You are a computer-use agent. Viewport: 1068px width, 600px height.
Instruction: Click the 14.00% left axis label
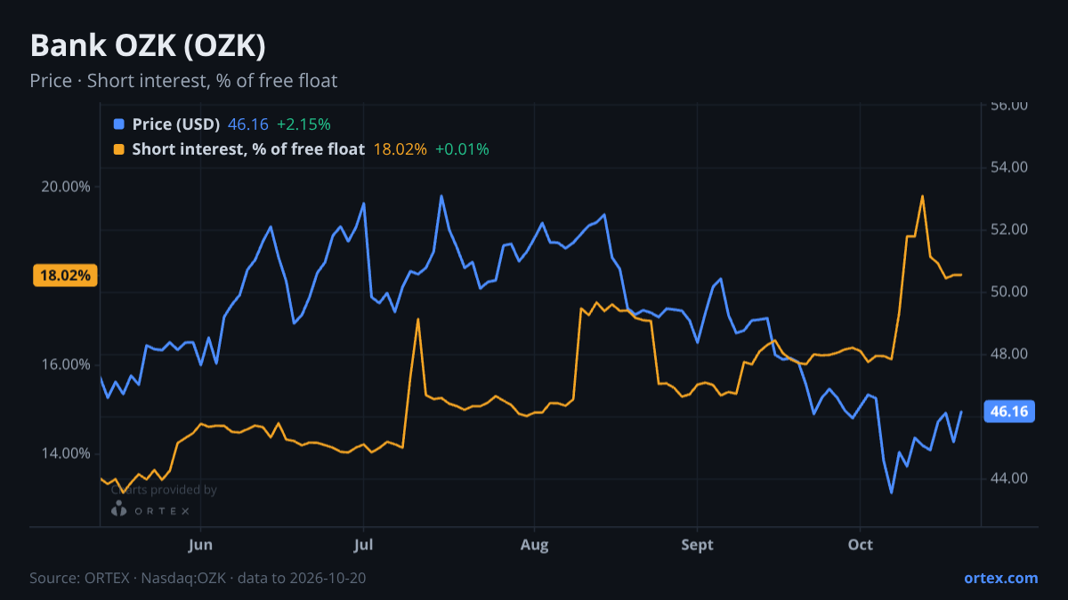click(65, 453)
